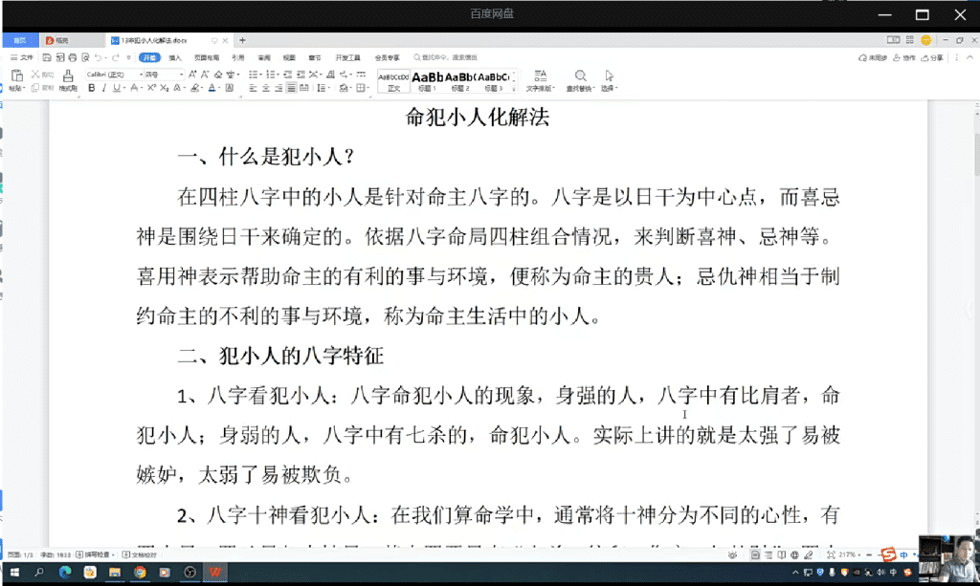Toggle justified text alignment button

[291, 88]
